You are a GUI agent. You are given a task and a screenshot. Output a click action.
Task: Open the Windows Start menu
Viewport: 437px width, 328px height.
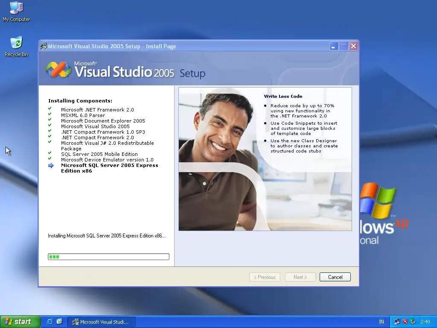point(20,322)
